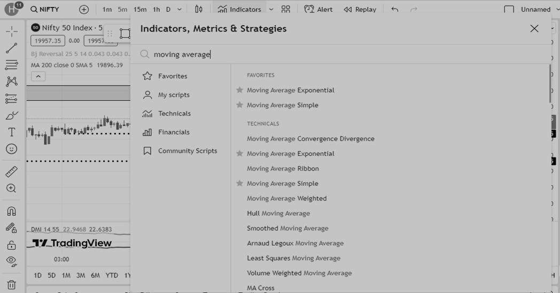The height and width of the screenshot is (293, 560).
Task: Click the rectangle layout icon near chart title
Action: point(125,34)
